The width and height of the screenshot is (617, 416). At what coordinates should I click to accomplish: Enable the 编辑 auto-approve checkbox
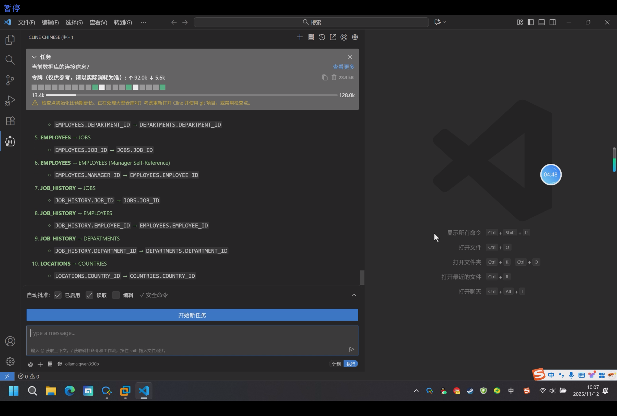coord(116,295)
